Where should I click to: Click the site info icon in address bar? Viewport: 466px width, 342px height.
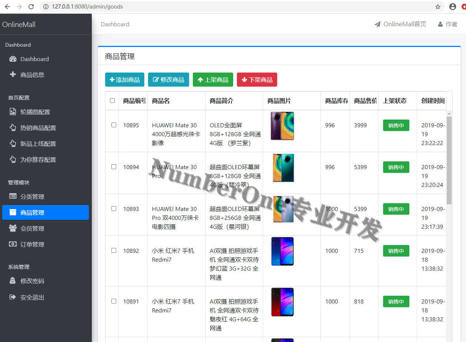coord(46,7)
